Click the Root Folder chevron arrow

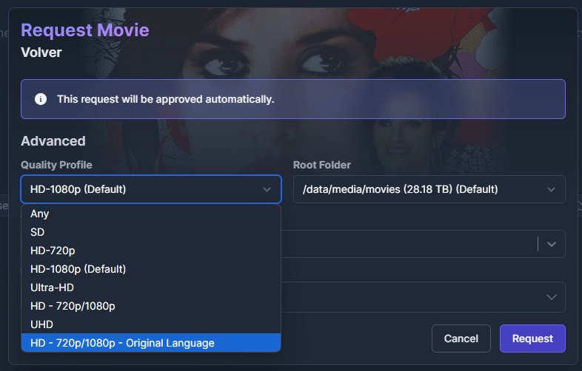pyautogui.click(x=551, y=189)
